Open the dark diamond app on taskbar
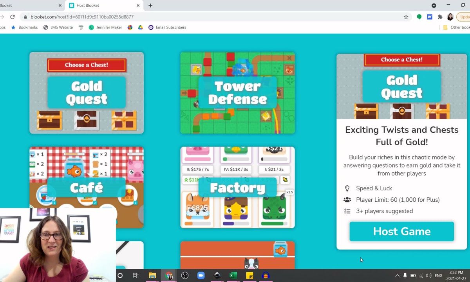Viewport: 470px width, 282px height. coord(217,275)
